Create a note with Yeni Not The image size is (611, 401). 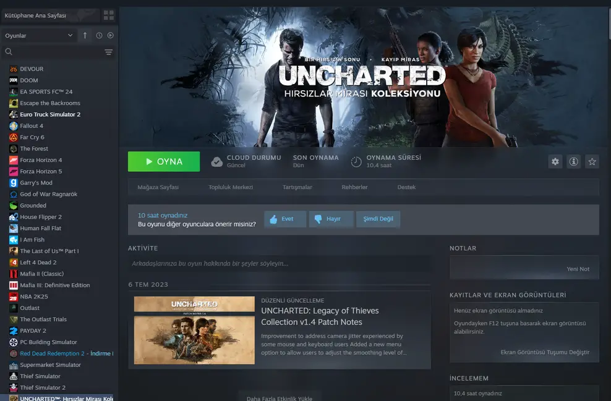[578, 269]
